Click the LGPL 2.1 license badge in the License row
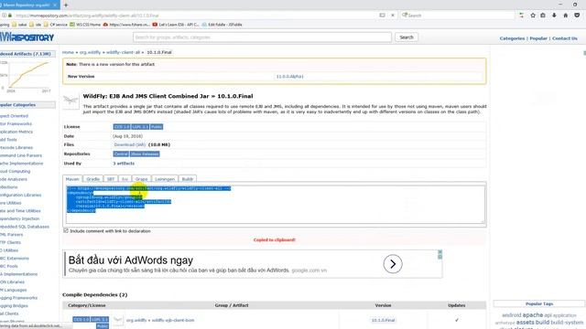The height and width of the screenshot is (329, 586). pos(140,127)
